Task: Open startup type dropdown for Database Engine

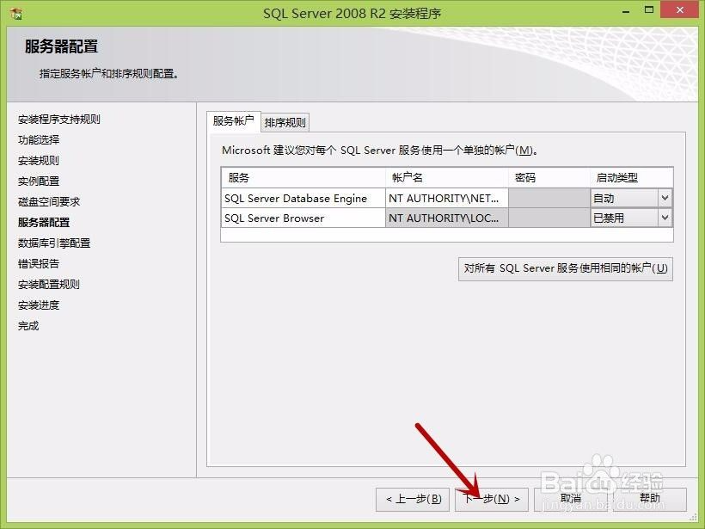Action: (664, 199)
